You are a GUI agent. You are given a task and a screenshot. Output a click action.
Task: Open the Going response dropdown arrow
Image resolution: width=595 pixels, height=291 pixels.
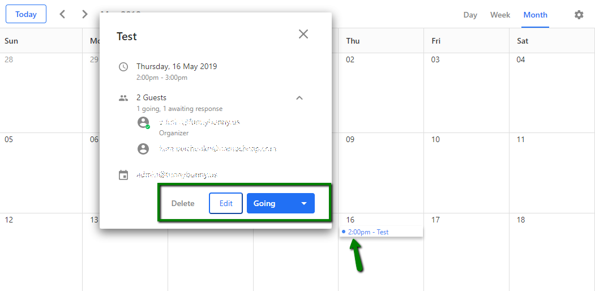304,203
